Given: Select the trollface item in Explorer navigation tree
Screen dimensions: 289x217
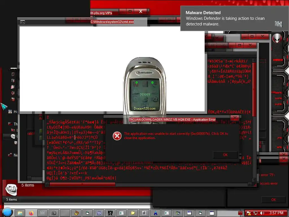Looking at the screenshot, I should click(13, 136).
